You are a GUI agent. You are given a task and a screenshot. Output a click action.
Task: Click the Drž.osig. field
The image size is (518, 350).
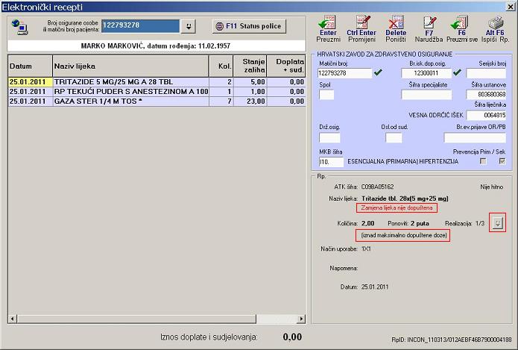[329, 137]
